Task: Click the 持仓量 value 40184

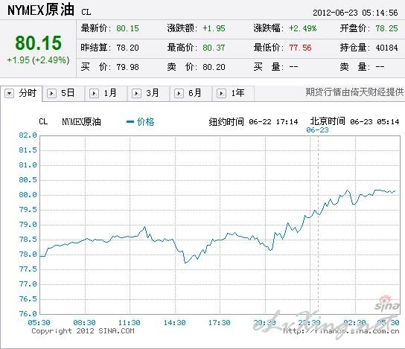Action: pyautogui.click(x=386, y=48)
